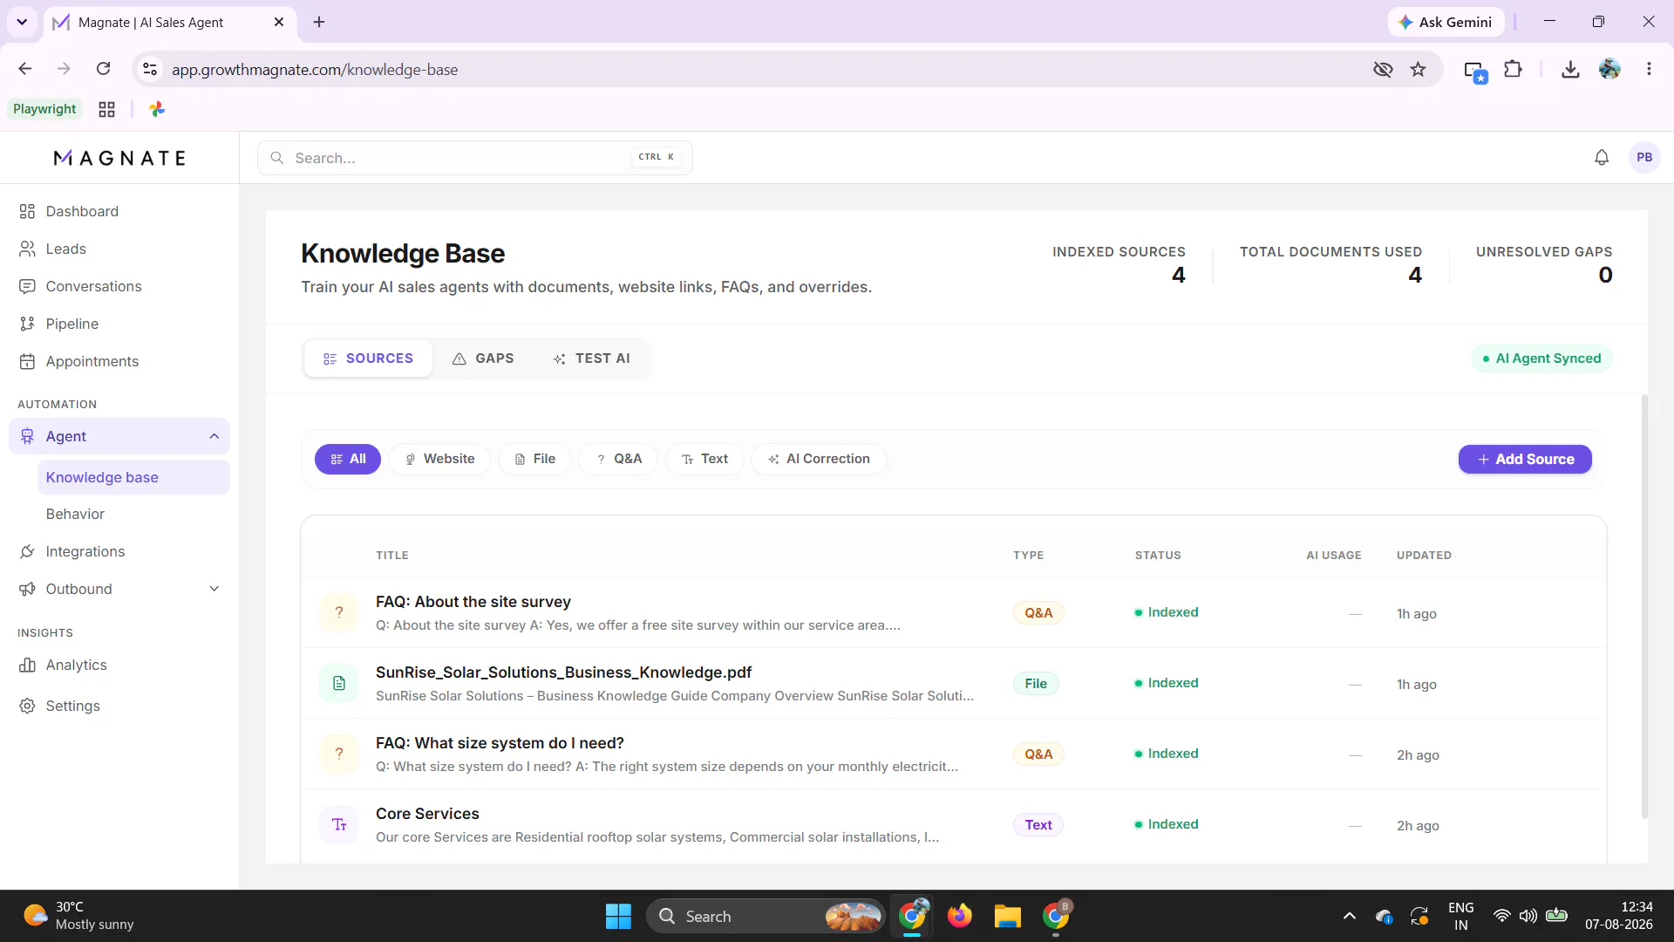Screen dimensions: 1674x942
Task: Open the clock and date in taskbar
Action: pyautogui.click(x=1618, y=916)
